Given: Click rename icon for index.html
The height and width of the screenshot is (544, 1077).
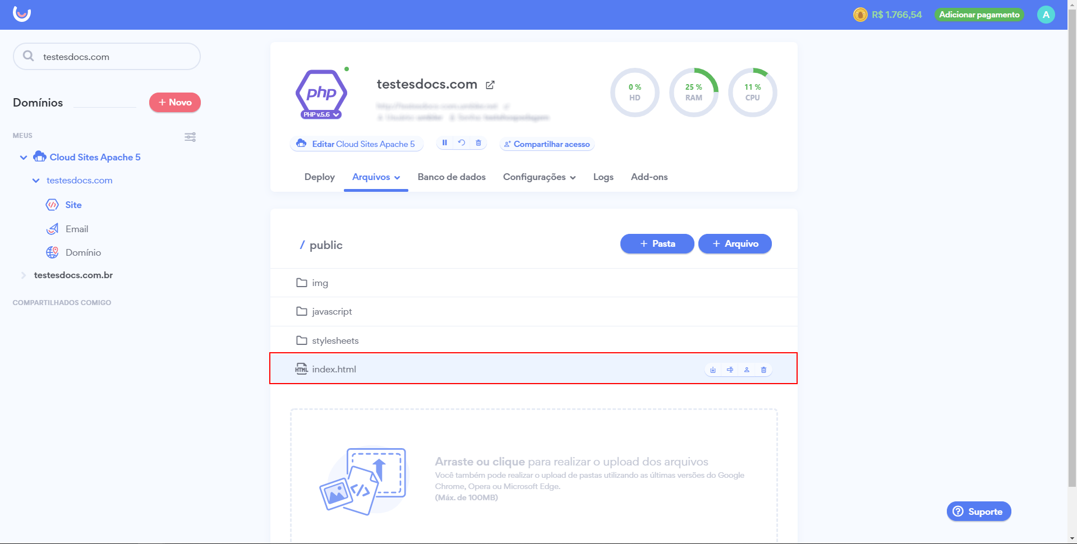Looking at the screenshot, I should tap(730, 370).
